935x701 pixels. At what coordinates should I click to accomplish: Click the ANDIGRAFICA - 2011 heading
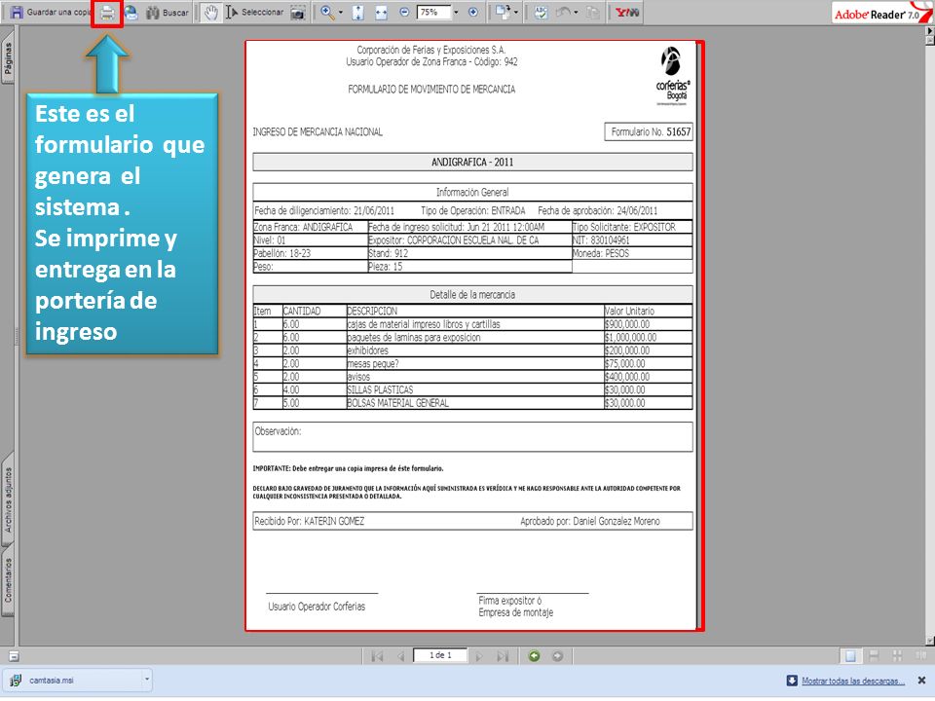tap(472, 163)
